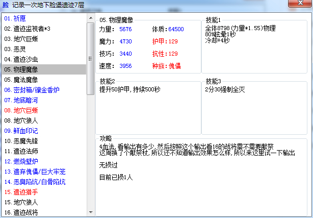Click 技能2 text 提升50护甲

click(x=130, y=89)
